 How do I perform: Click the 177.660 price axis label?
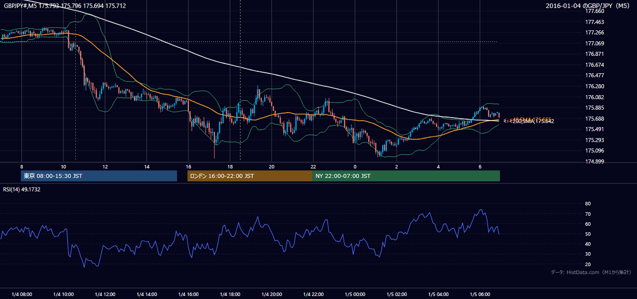point(594,11)
